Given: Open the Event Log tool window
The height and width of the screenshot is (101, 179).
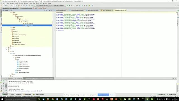Looking at the screenshot, I should [161, 95].
